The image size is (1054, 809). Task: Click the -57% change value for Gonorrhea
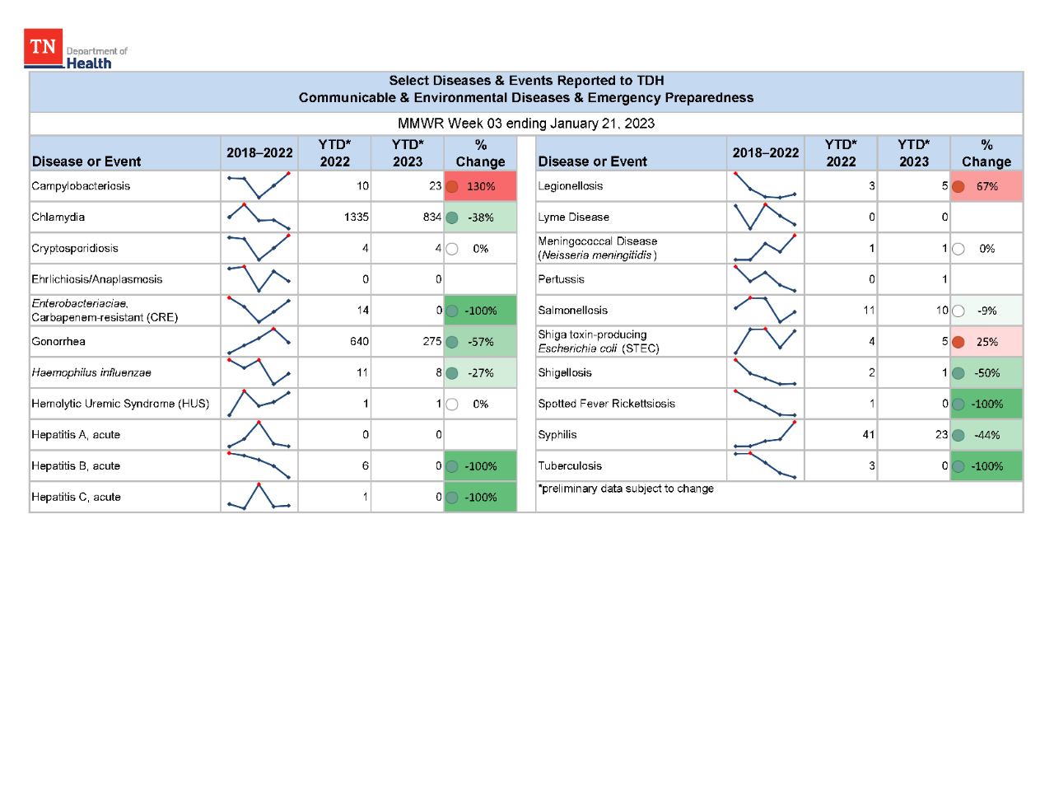tap(481, 342)
